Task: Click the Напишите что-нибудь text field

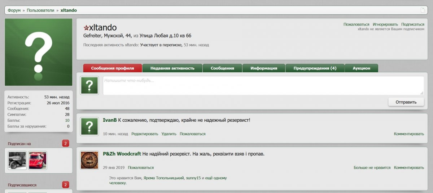Action: (263, 86)
